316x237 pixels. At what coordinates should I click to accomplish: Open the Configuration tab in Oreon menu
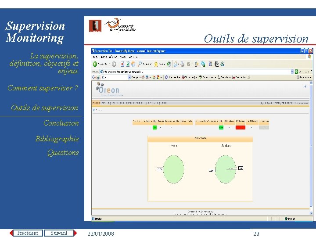tap(160, 103)
